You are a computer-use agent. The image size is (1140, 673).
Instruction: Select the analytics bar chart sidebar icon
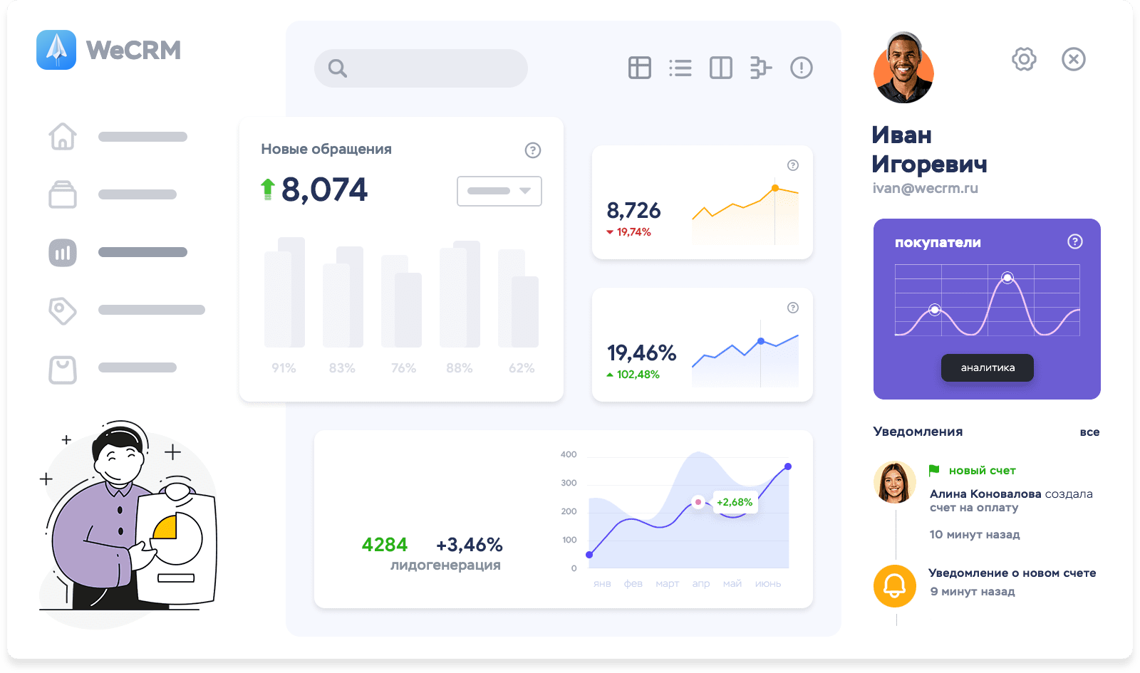63,253
